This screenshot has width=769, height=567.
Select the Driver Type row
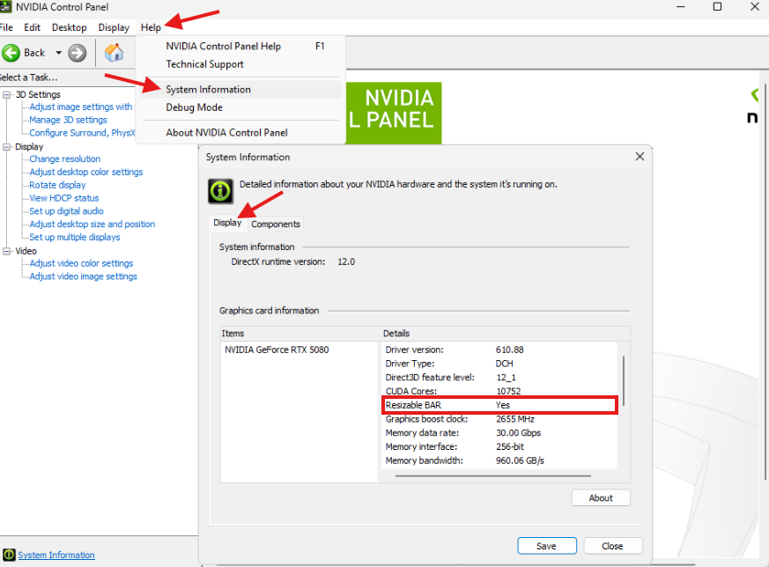[x=499, y=364]
